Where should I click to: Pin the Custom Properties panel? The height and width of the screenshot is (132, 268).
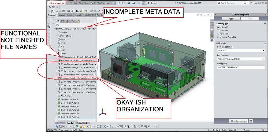click(x=266, y=15)
